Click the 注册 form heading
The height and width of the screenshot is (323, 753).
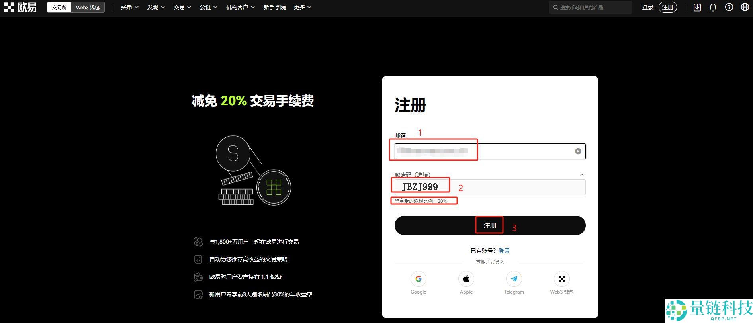pos(411,105)
